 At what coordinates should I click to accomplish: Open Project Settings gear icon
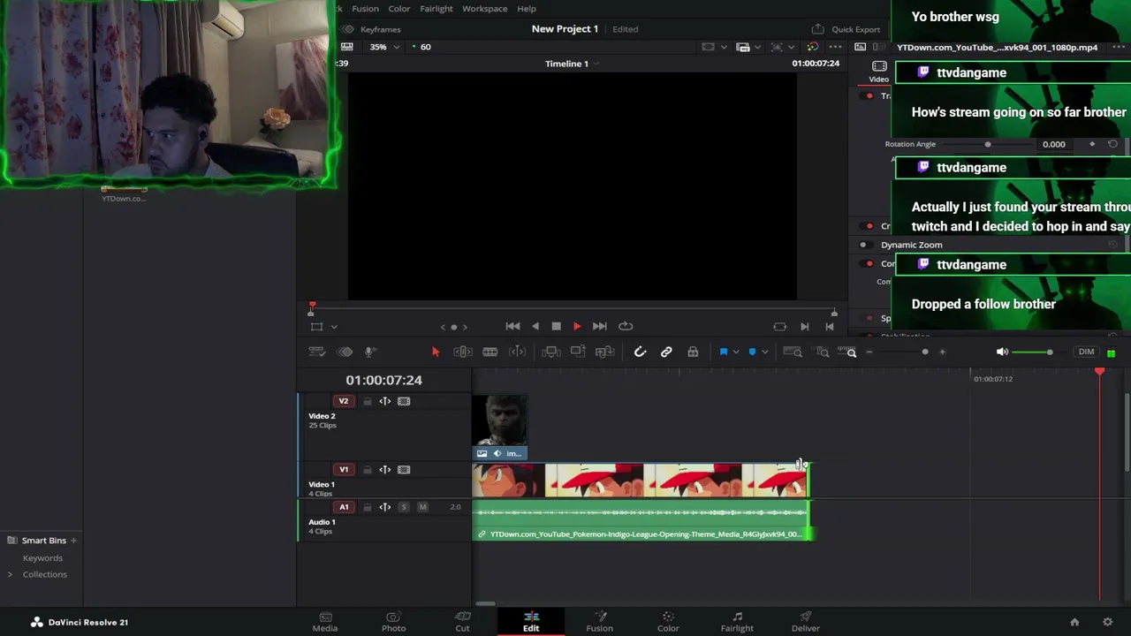click(x=1107, y=622)
